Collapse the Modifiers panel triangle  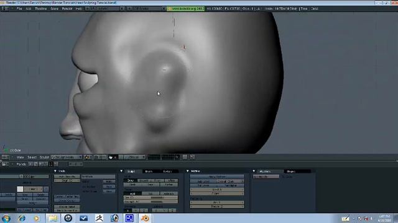pyautogui.click(x=254, y=171)
